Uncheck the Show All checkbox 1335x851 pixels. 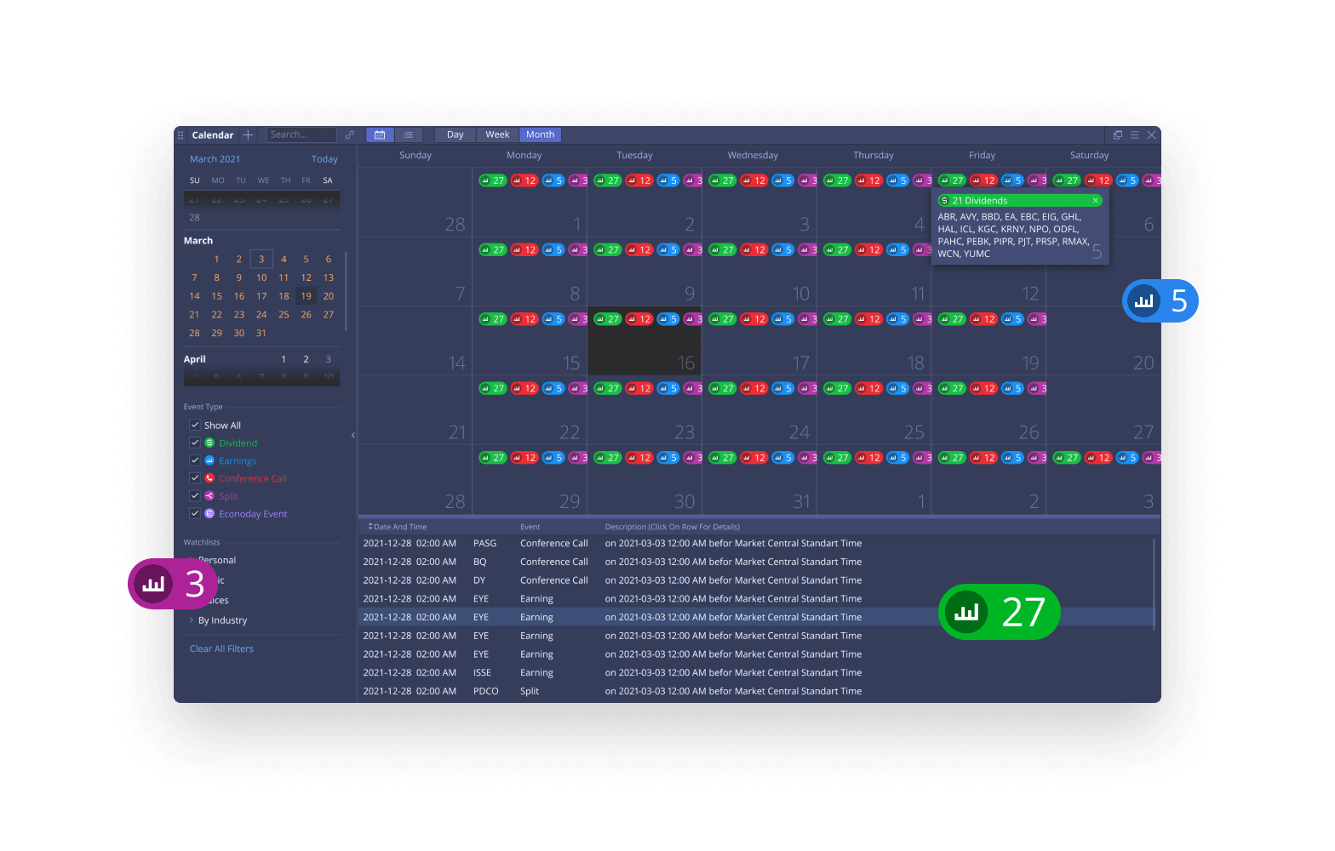[x=195, y=425]
